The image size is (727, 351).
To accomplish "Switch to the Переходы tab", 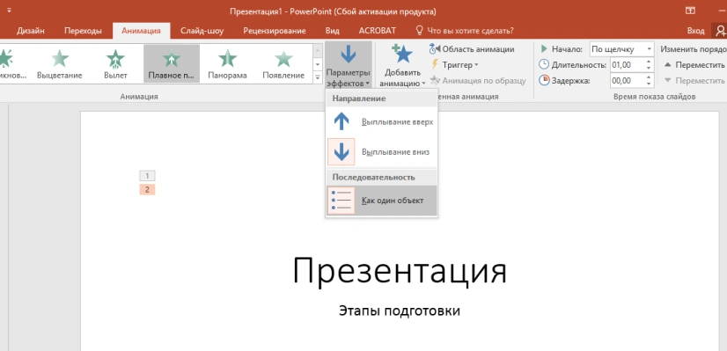I will [x=83, y=31].
